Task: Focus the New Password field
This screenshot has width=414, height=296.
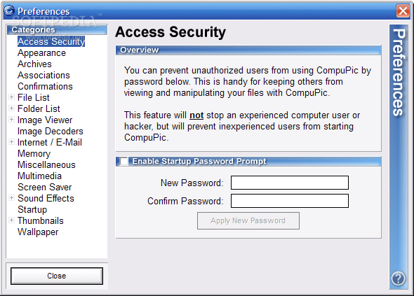Action: tap(290, 183)
